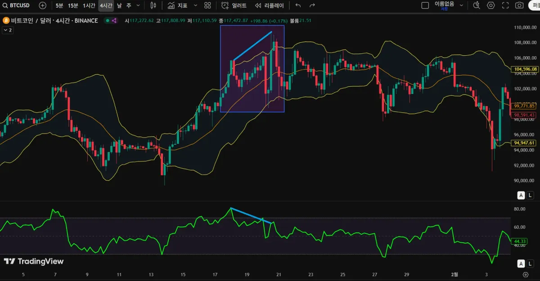Click the 21 date label on time axis
The image size is (540, 281).
pos(279,274)
